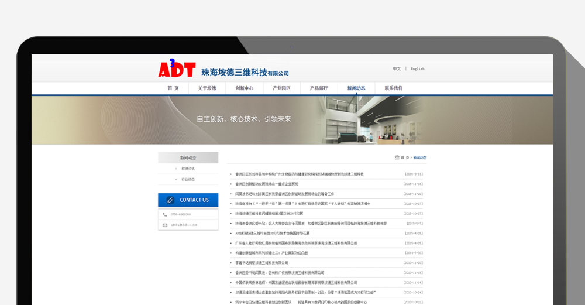Viewport: 585px width, 305px height.
Task: Click the 珠海埃德三维科技有限公司 company name
Action: click(245, 73)
